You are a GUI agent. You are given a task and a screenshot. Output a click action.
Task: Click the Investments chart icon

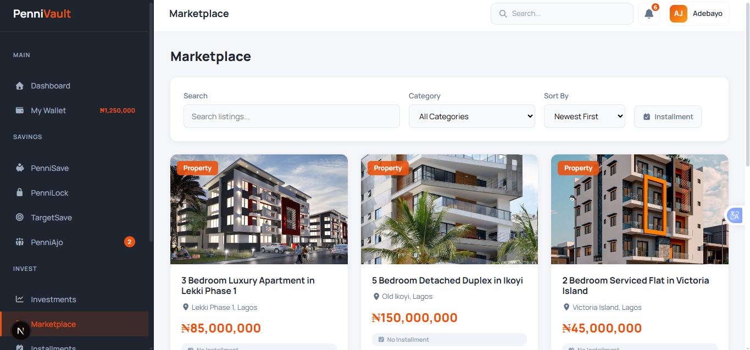tap(20, 299)
